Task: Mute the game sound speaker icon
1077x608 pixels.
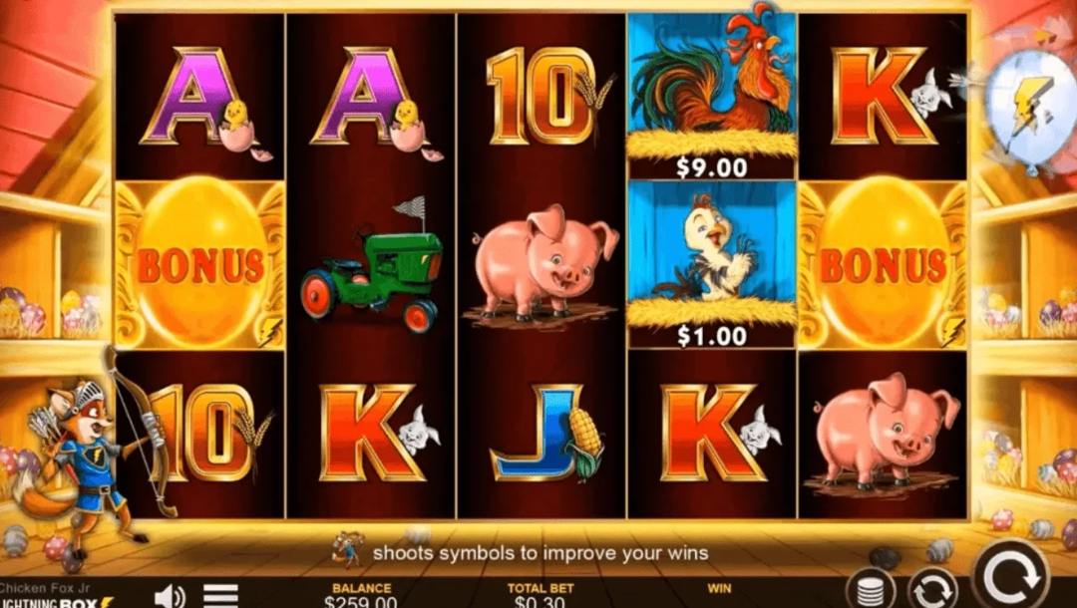Action: pyautogui.click(x=169, y=596)
